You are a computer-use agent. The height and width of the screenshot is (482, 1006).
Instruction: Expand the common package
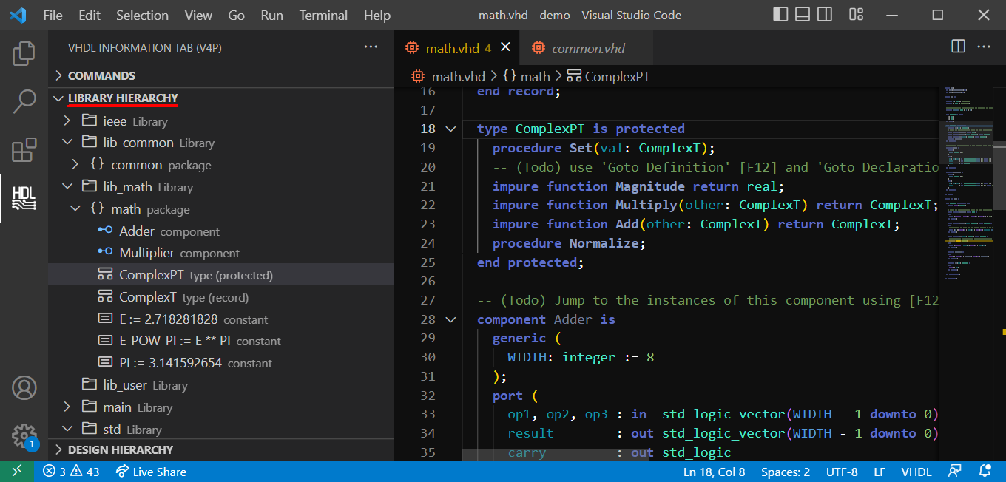75,165
